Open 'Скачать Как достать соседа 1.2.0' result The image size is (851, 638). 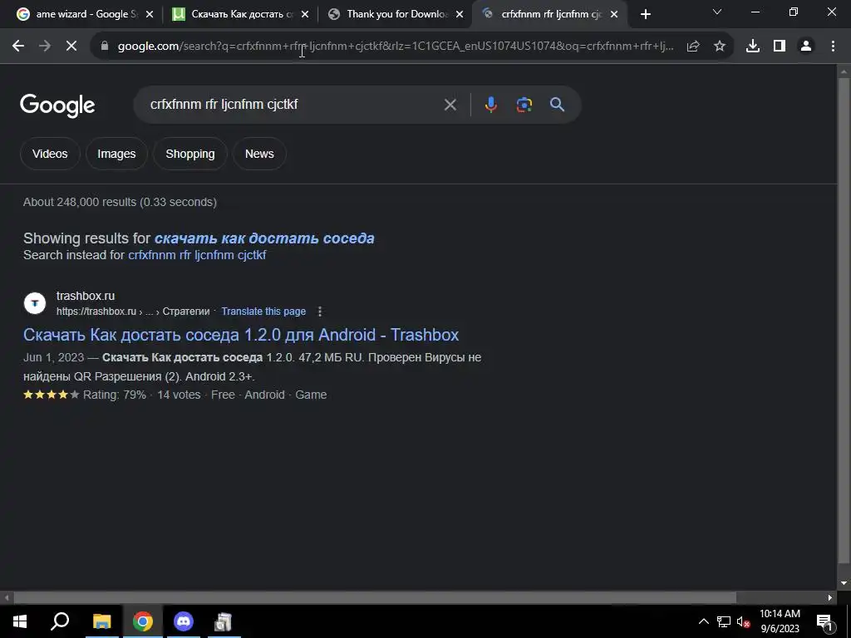pyautogui.click(x=241, y=335)
